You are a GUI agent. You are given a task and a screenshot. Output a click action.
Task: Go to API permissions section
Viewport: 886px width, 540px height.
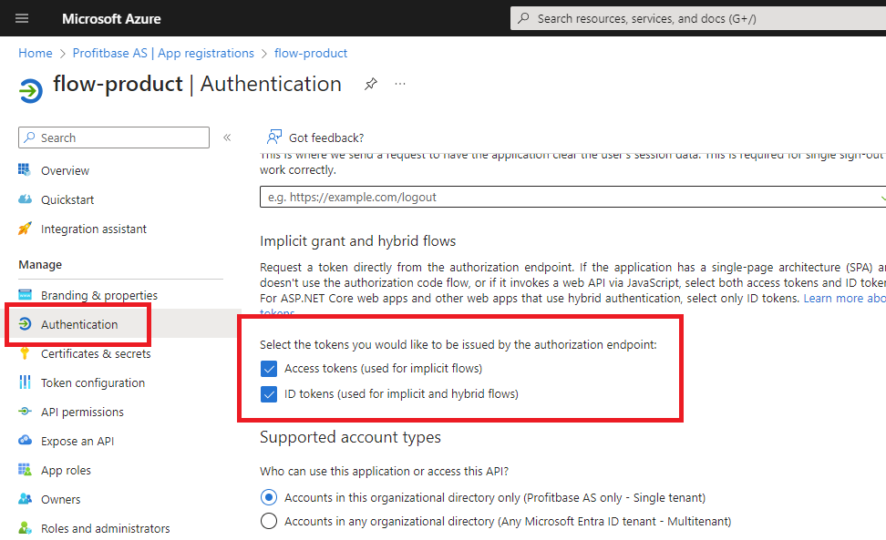(x=82, y=412)
